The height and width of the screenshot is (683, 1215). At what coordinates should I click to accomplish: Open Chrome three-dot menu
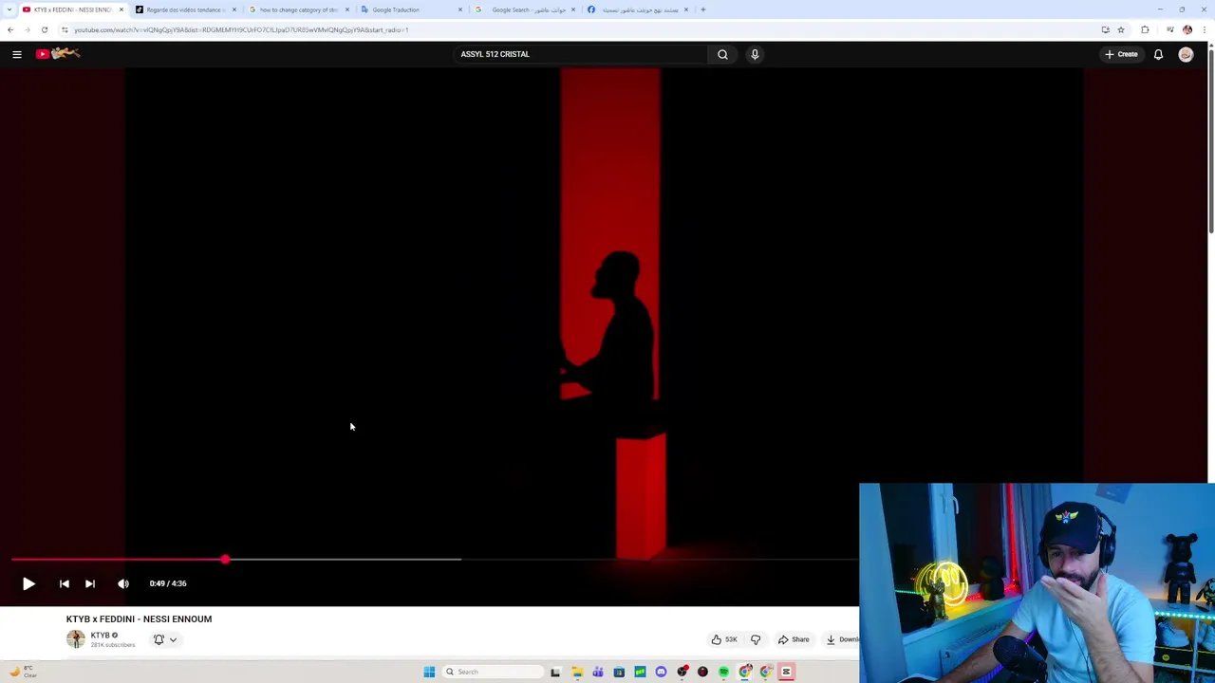[1204, 29]
